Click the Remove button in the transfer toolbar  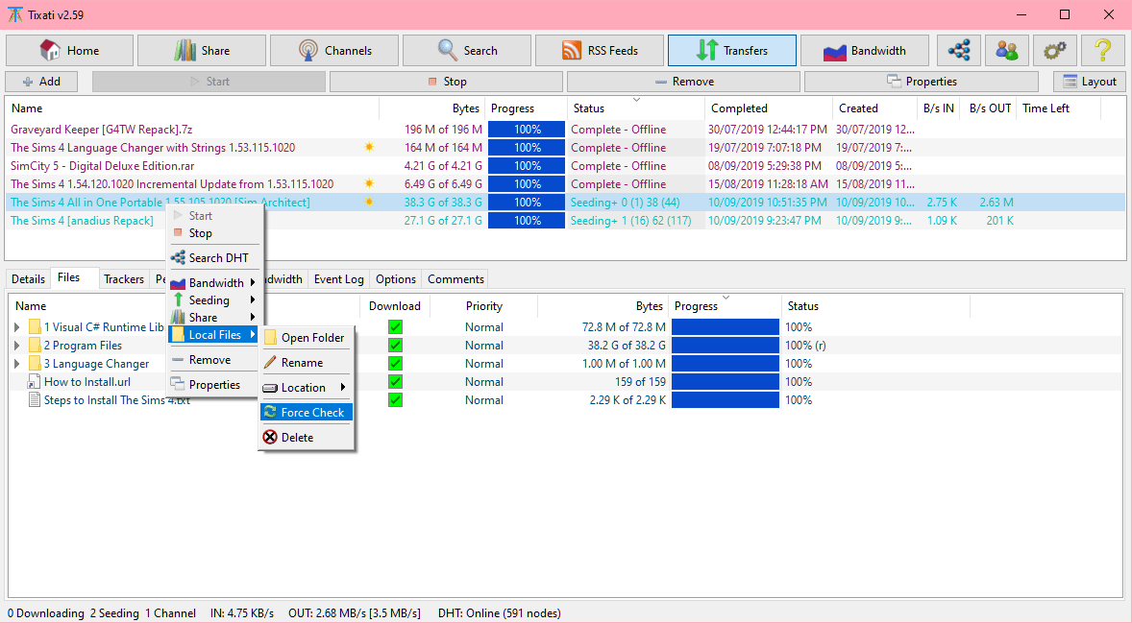(683, 82)
